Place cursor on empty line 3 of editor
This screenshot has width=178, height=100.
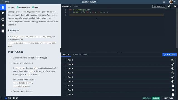click(x=116, y=15)
